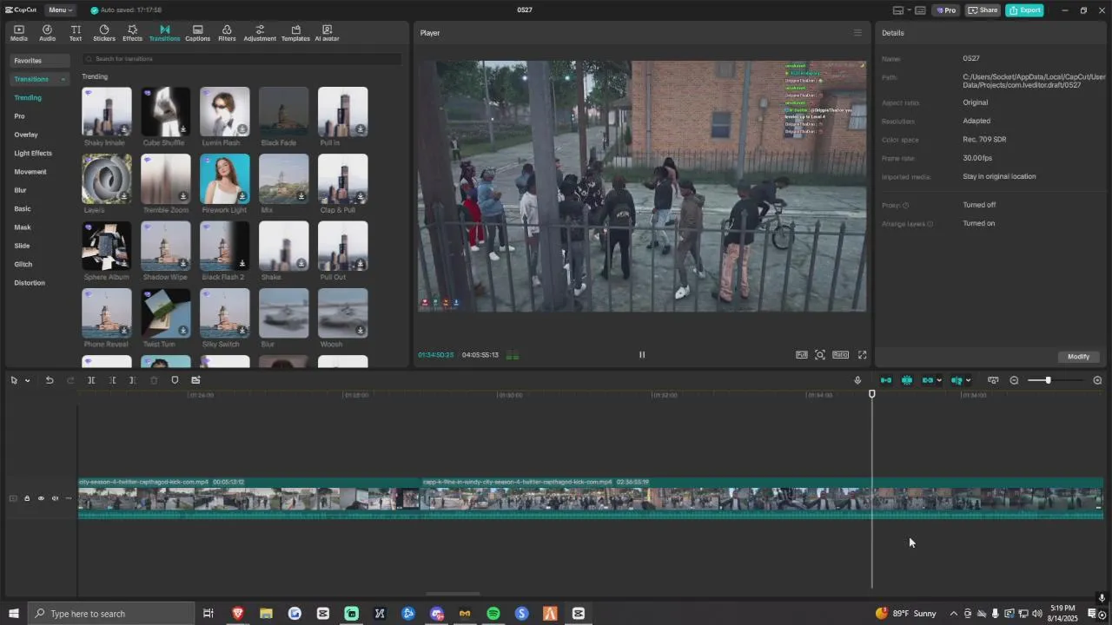Click the add-to-track icon in timeline toolbar

[x=195, y=380]
